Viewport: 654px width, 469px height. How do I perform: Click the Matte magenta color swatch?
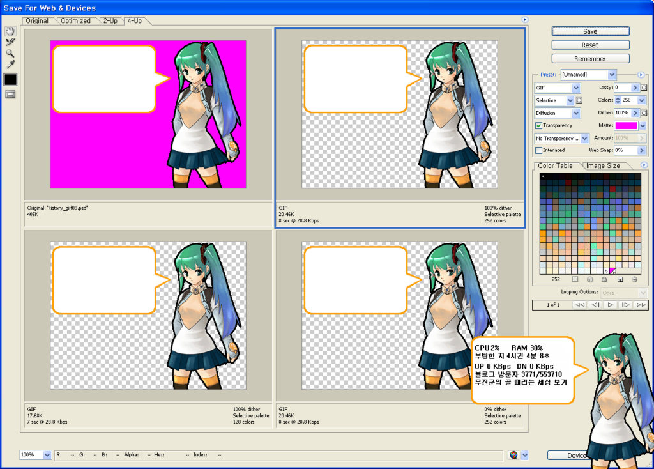[x=626, y=126]
